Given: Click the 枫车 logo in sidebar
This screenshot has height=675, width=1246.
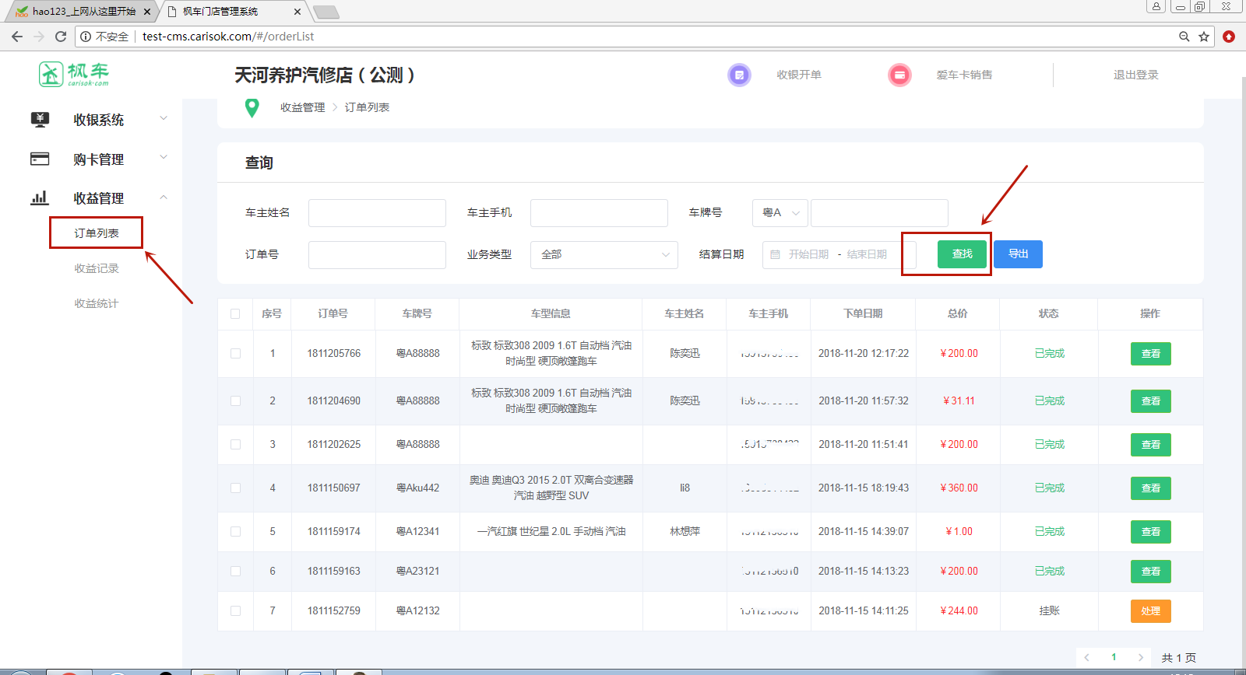Looking at the screenshot, I should [x=74, y=75].
